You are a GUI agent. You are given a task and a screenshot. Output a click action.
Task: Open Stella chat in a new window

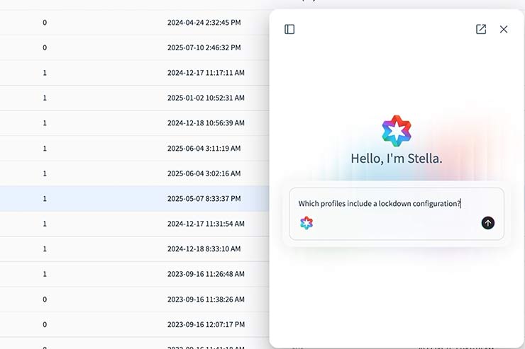[x=481, y=29]
